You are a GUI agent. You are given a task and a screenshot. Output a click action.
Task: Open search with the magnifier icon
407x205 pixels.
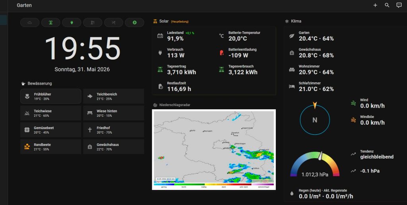click(387, 5)
